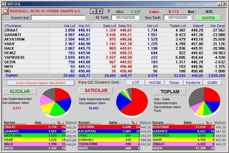
Task: Click pink TEBYATIRIM bar in sellers list
Action: tap(109, 144)
